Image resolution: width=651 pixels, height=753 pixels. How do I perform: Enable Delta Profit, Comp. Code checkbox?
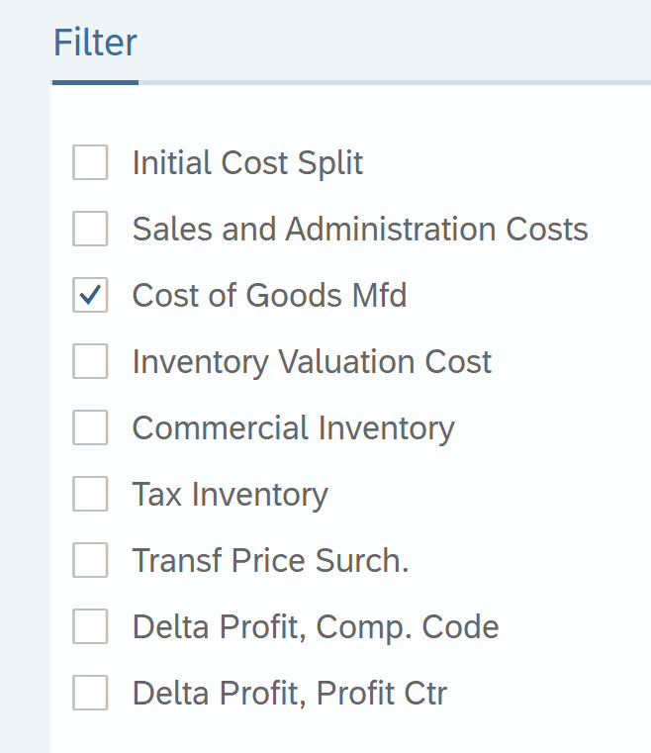coord(90,626)
